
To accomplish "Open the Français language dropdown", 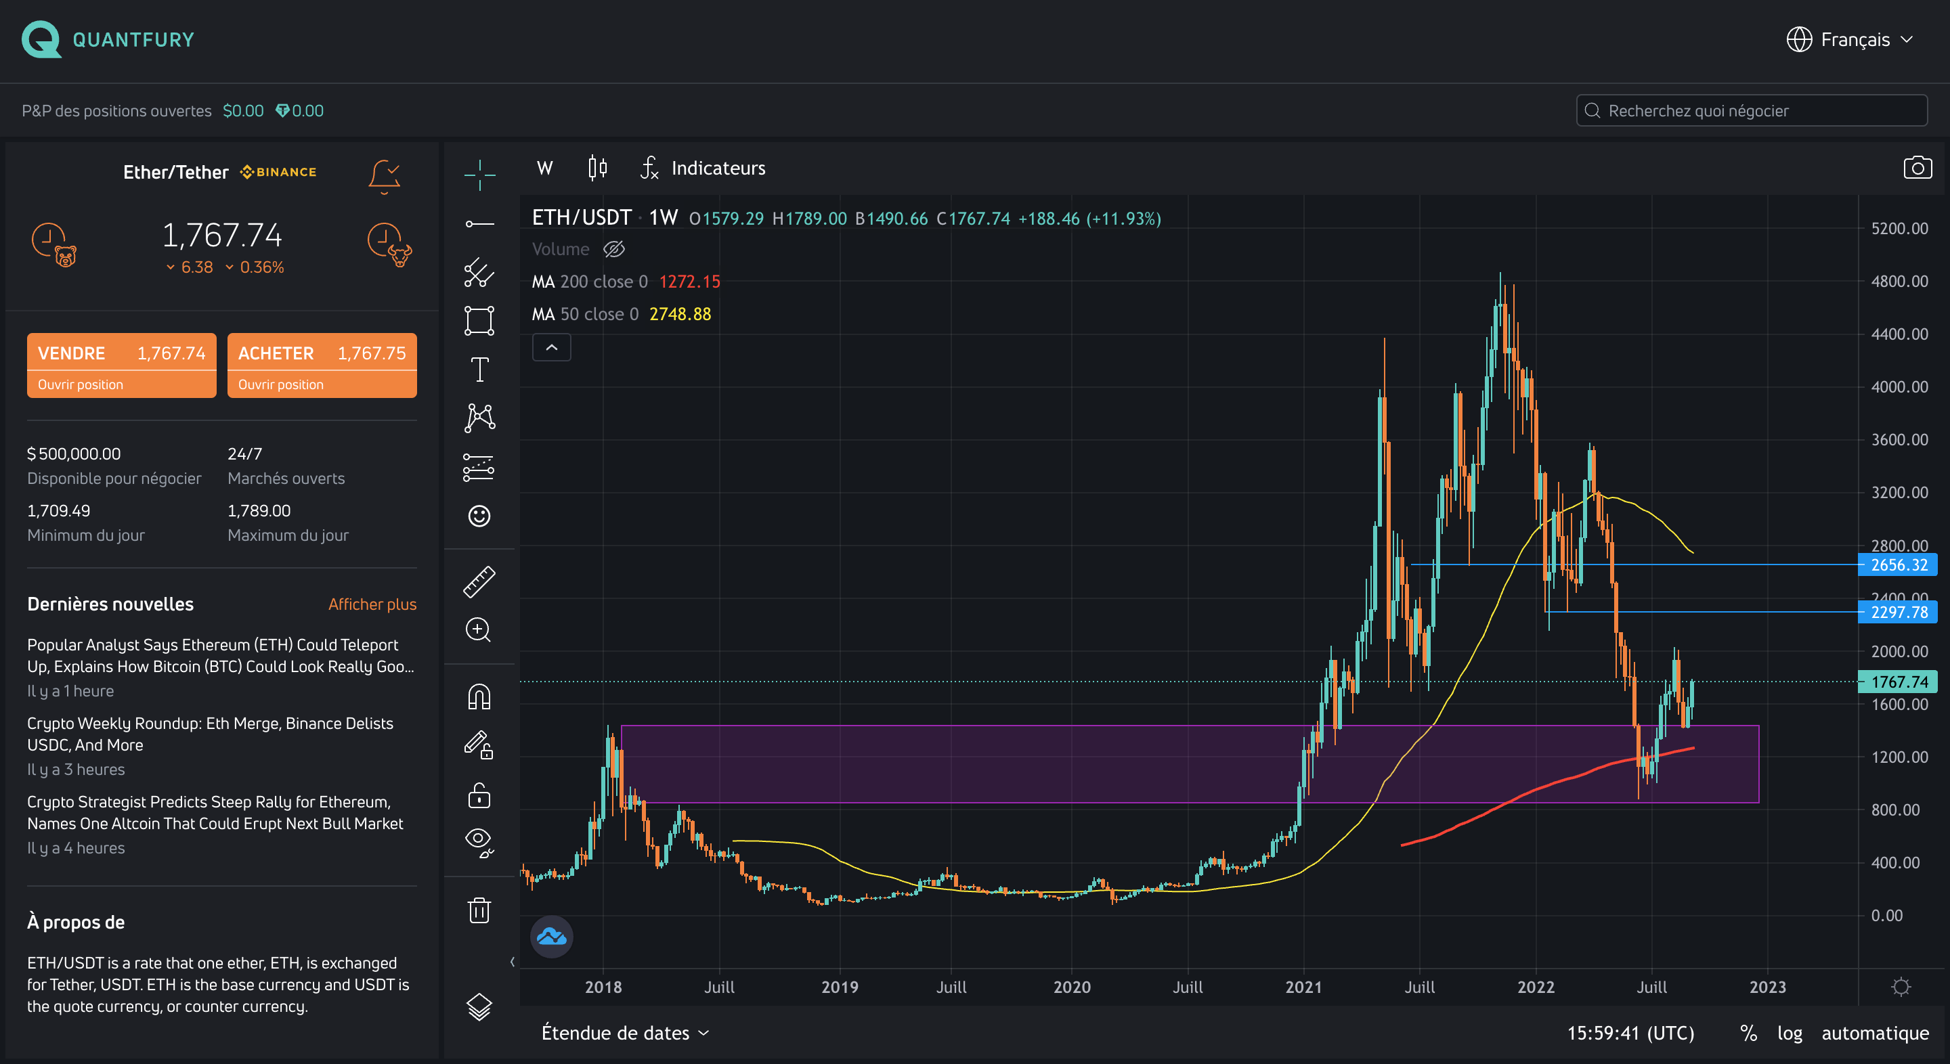I will tap(1850, 39).
